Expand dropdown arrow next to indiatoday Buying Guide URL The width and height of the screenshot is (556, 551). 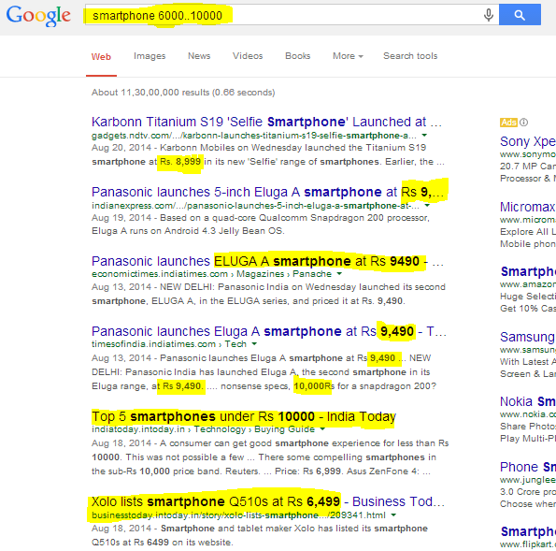[x=322, y=428]
